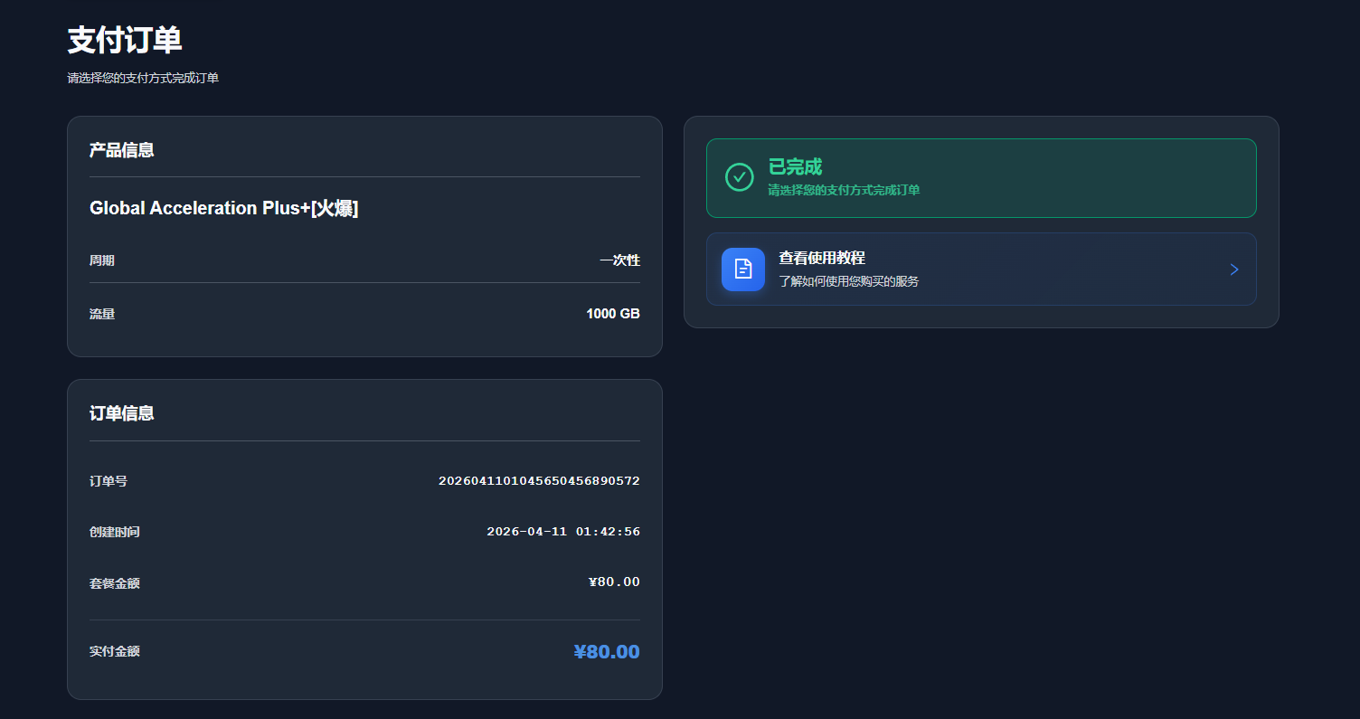Click the tutorial description 了解如何使用您购买的服务
The width and height of the screenshot is (1360, 719).
click(x=848, y=281)
